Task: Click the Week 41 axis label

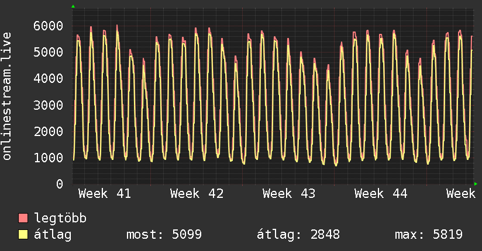Action: point(104,194)
